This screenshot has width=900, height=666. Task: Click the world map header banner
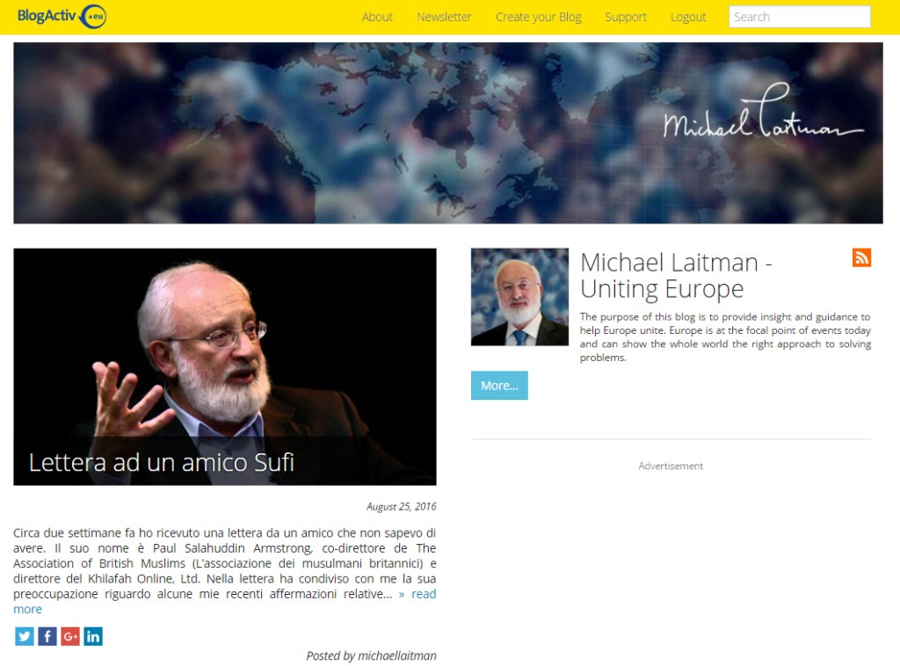point(448,133)
